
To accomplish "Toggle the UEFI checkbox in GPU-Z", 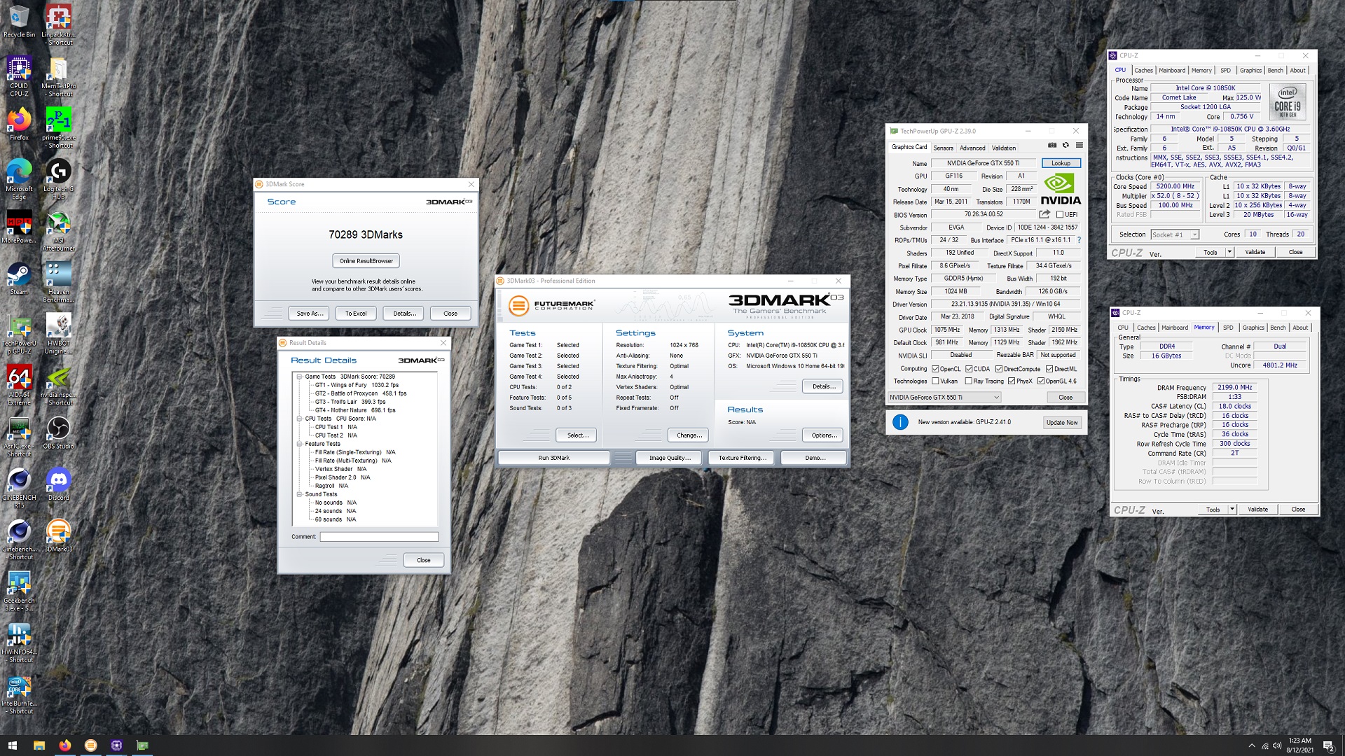I will click(1060, 215).
